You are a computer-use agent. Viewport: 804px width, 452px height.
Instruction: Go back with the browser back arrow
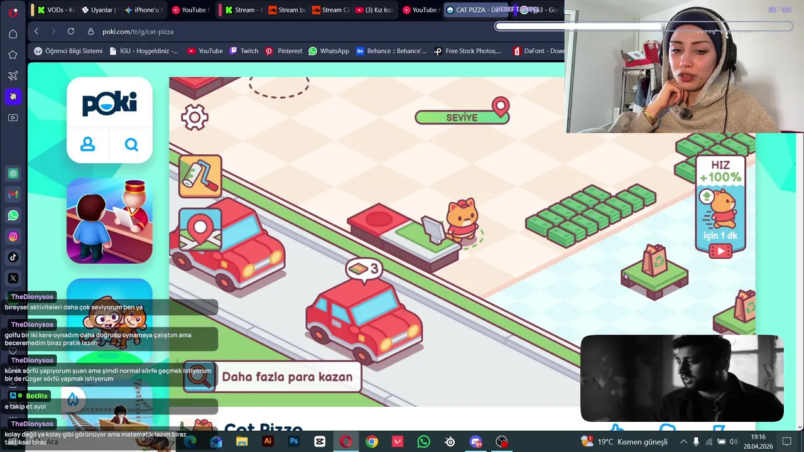(36, 31)
